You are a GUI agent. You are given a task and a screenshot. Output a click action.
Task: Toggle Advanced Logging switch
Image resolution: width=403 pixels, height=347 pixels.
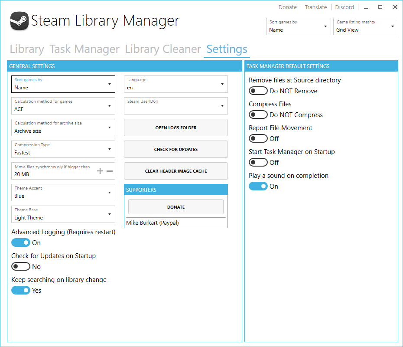[x=21, y=242]
